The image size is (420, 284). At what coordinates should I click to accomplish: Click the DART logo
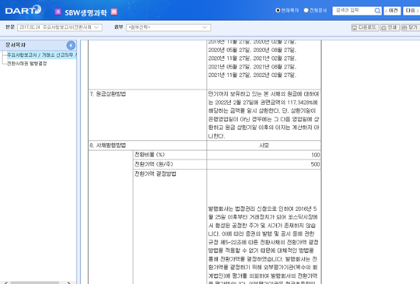coord(23,10)
